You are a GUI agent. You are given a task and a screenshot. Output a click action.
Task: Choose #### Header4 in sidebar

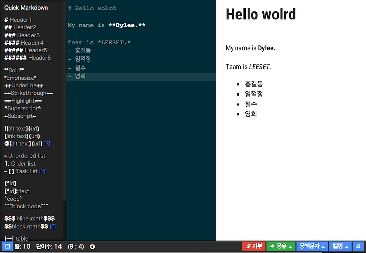24,43
